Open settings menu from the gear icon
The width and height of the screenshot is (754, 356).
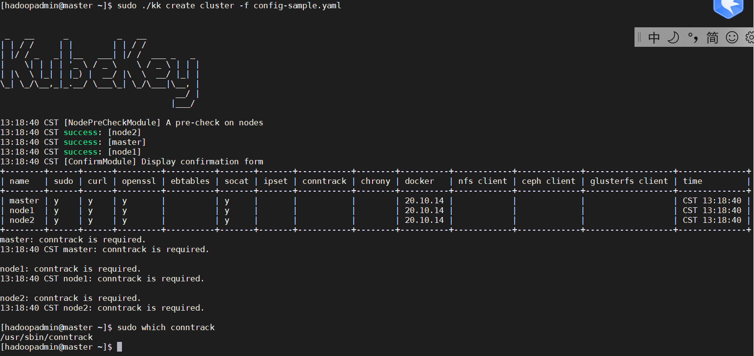[750, 37]
